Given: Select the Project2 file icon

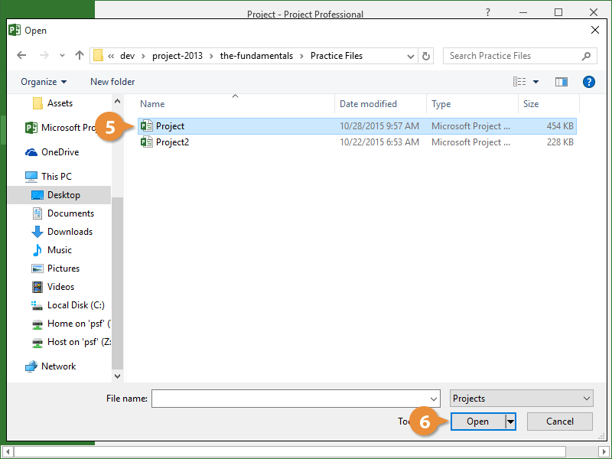Looking at the screenshot, I should [x=147, y=142].
